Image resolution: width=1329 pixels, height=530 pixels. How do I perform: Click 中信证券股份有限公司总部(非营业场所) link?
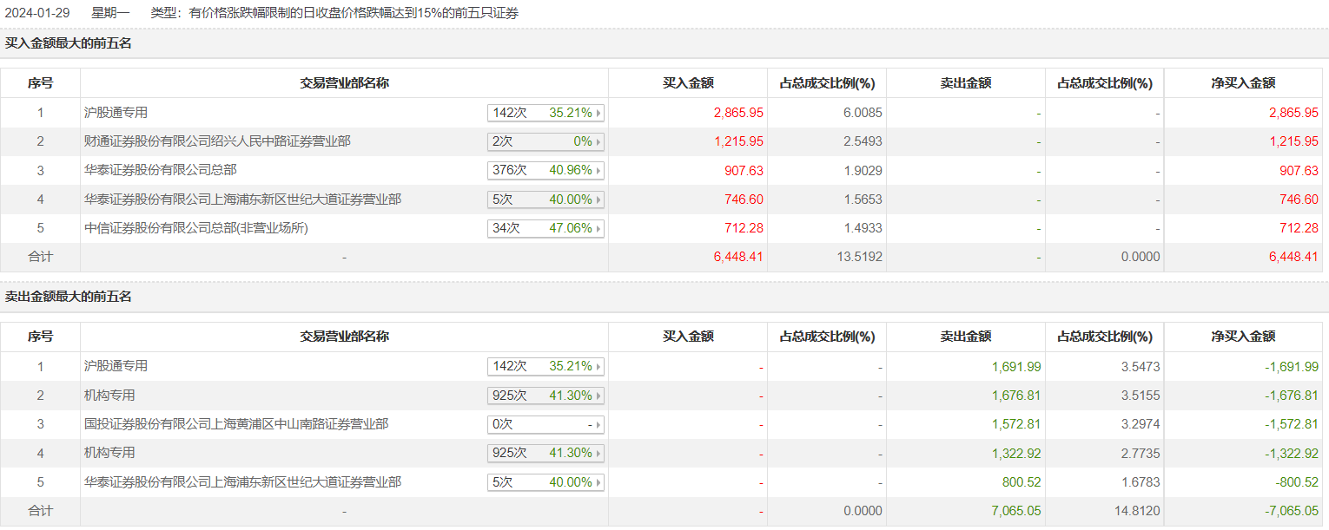(196, 229)
